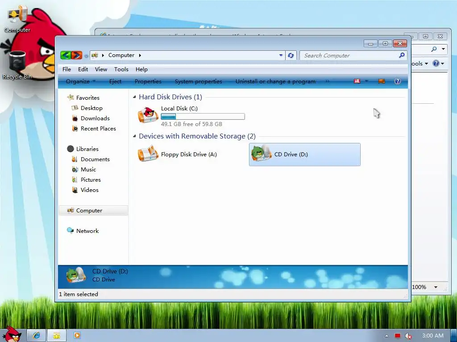The height and width of the screenshot is (342, 457).
Task: Click the 3:00 AM clock
Action: click(433, 336)
